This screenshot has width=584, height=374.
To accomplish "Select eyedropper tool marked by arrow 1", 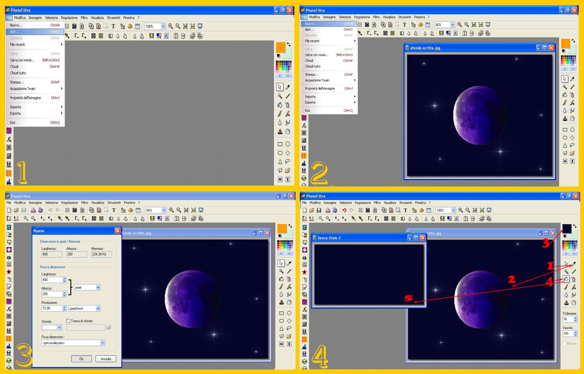I will tap(573, 263).
